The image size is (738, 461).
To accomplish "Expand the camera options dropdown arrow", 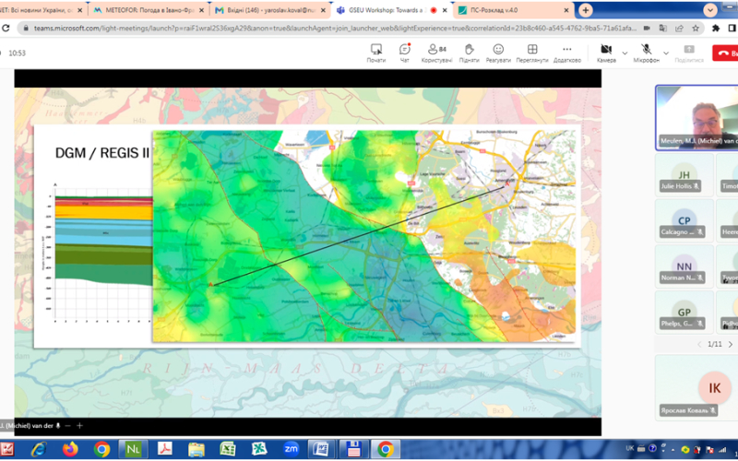I will tap(625, 53).
